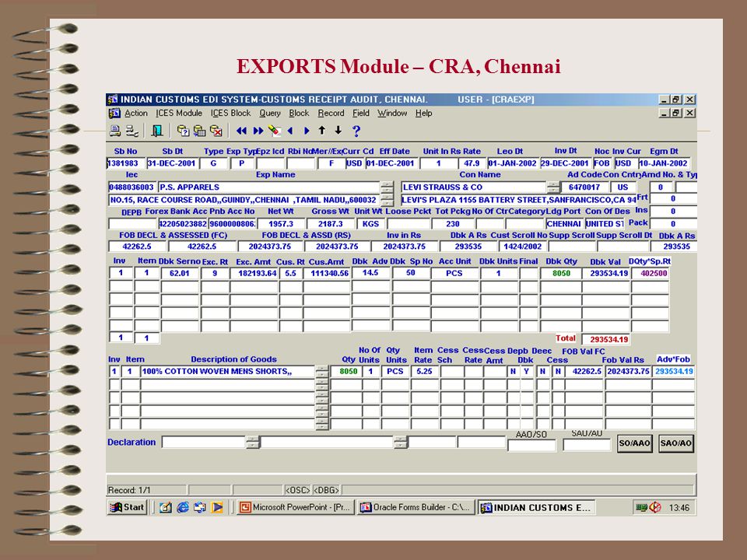Click the Item Rate value 5.25
Screen dimensions: 747x560
pos(424,372)
